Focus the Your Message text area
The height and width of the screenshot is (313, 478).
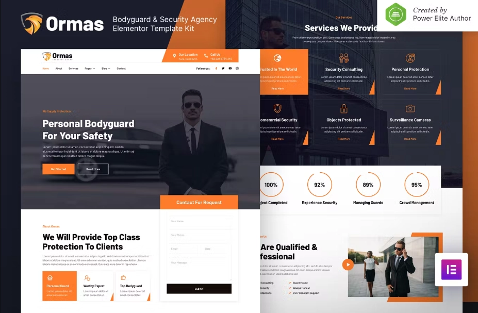tap(199, 269)
